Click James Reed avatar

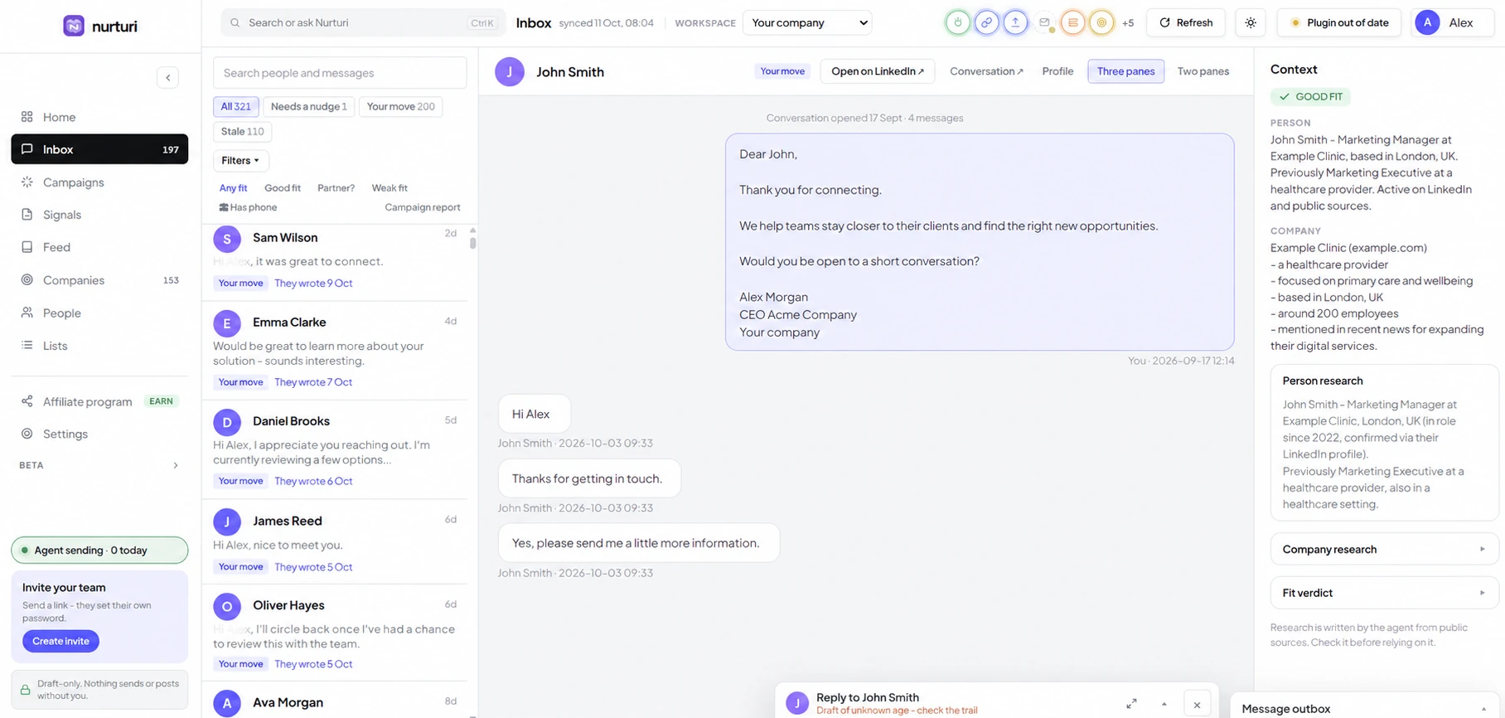click(227, 522)
